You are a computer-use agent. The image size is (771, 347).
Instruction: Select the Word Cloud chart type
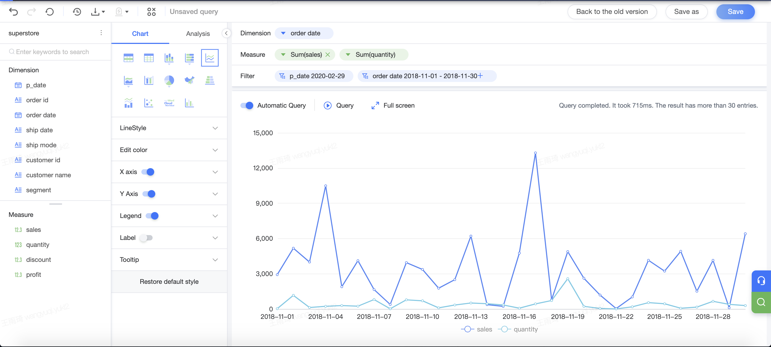coord(169,103)
